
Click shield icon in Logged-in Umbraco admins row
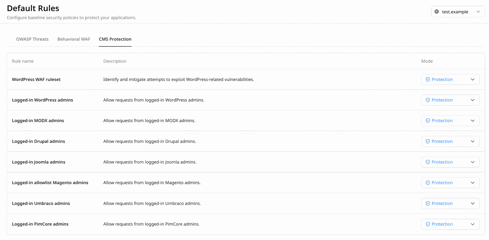pos(428,203)
